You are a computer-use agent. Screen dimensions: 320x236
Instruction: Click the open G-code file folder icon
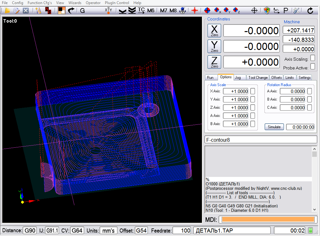point(7,10)
